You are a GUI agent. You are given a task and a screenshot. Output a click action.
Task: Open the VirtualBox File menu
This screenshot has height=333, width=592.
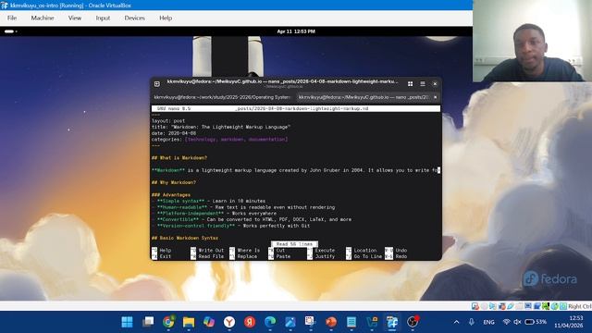tap(12, 18)
